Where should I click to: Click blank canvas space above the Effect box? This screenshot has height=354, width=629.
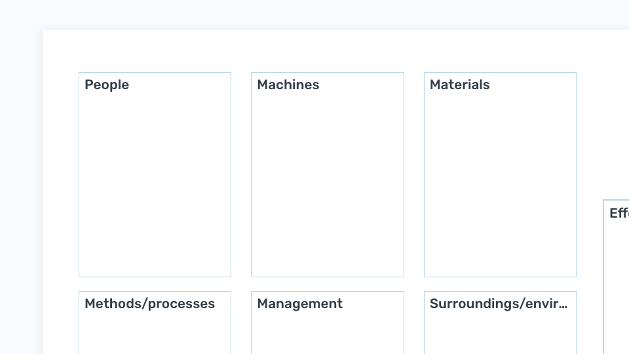coord(616,121)
